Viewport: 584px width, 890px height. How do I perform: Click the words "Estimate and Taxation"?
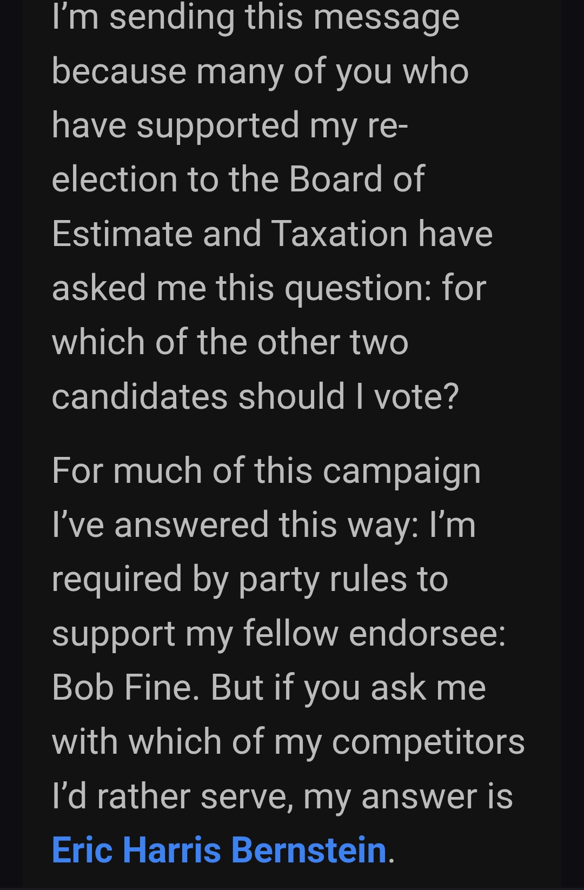point(229,234)
